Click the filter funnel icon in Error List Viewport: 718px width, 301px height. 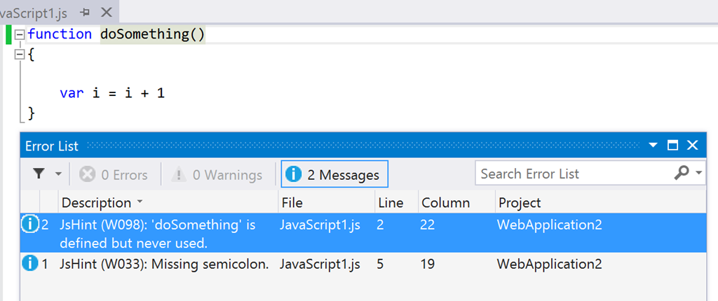click(40, 174)
